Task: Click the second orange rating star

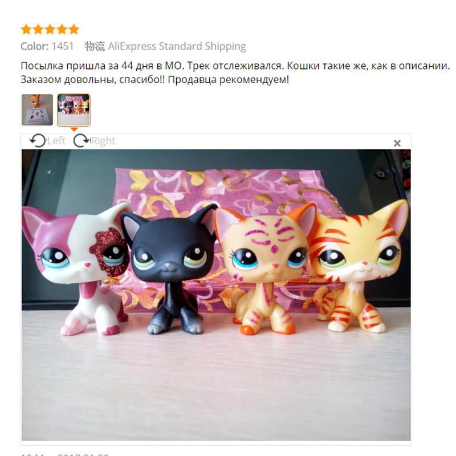Action: 38,30
